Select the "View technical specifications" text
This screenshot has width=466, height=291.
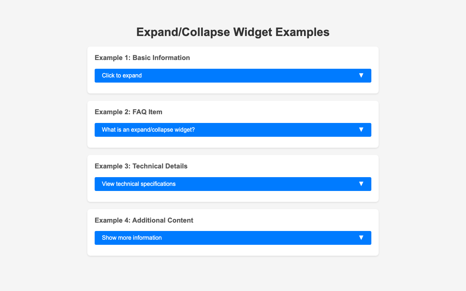click(139, 184)
